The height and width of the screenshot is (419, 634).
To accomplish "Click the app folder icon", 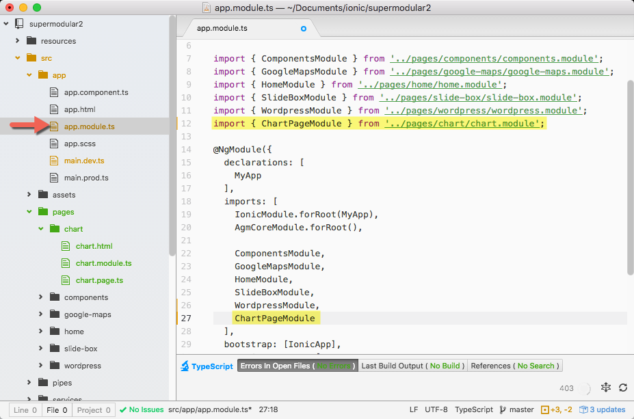I will [43, 75].
